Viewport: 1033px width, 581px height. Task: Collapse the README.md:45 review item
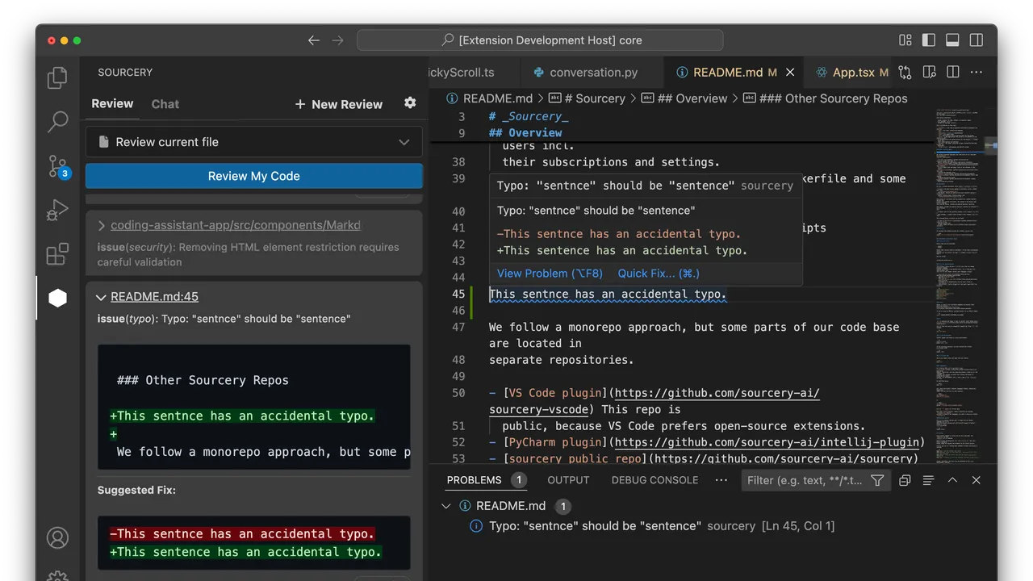tap(102, 297)
